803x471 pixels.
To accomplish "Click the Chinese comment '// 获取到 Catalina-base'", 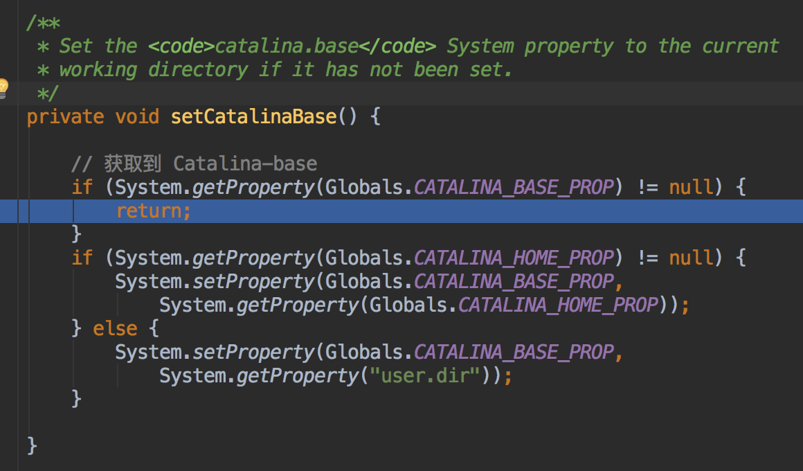I will pyautogui.click(x=195, y=164).
